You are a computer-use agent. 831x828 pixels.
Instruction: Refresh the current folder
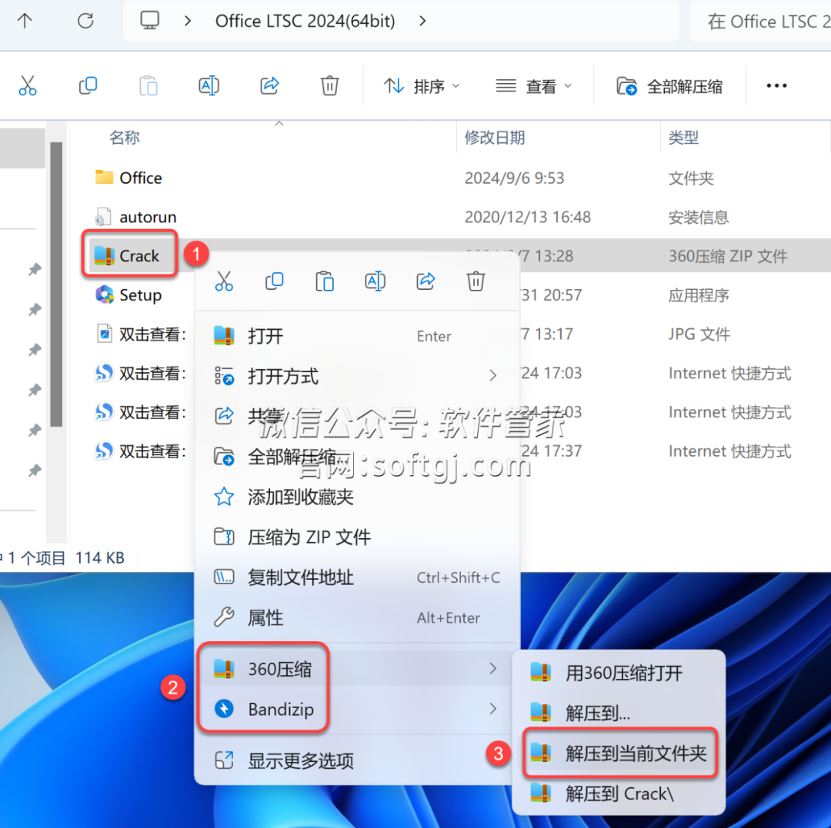point(85,22)
